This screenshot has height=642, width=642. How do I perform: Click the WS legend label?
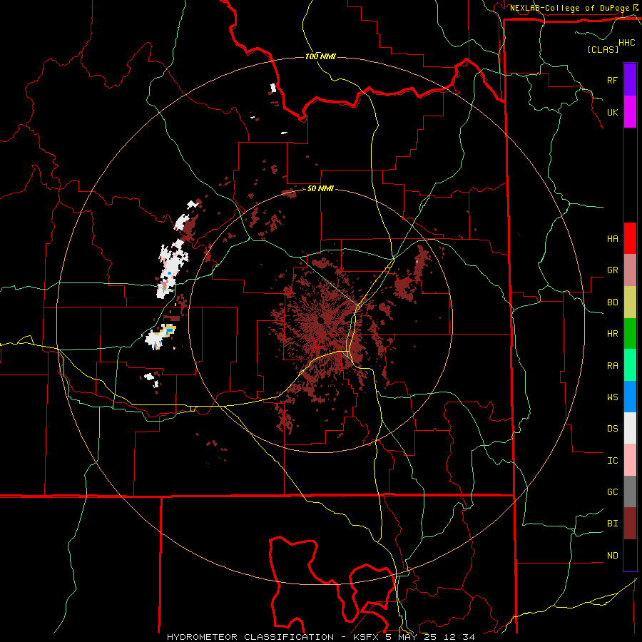click(x=612, y=397)
